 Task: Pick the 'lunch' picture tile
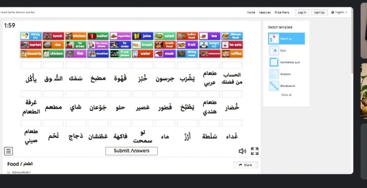[x=53, y=36]
